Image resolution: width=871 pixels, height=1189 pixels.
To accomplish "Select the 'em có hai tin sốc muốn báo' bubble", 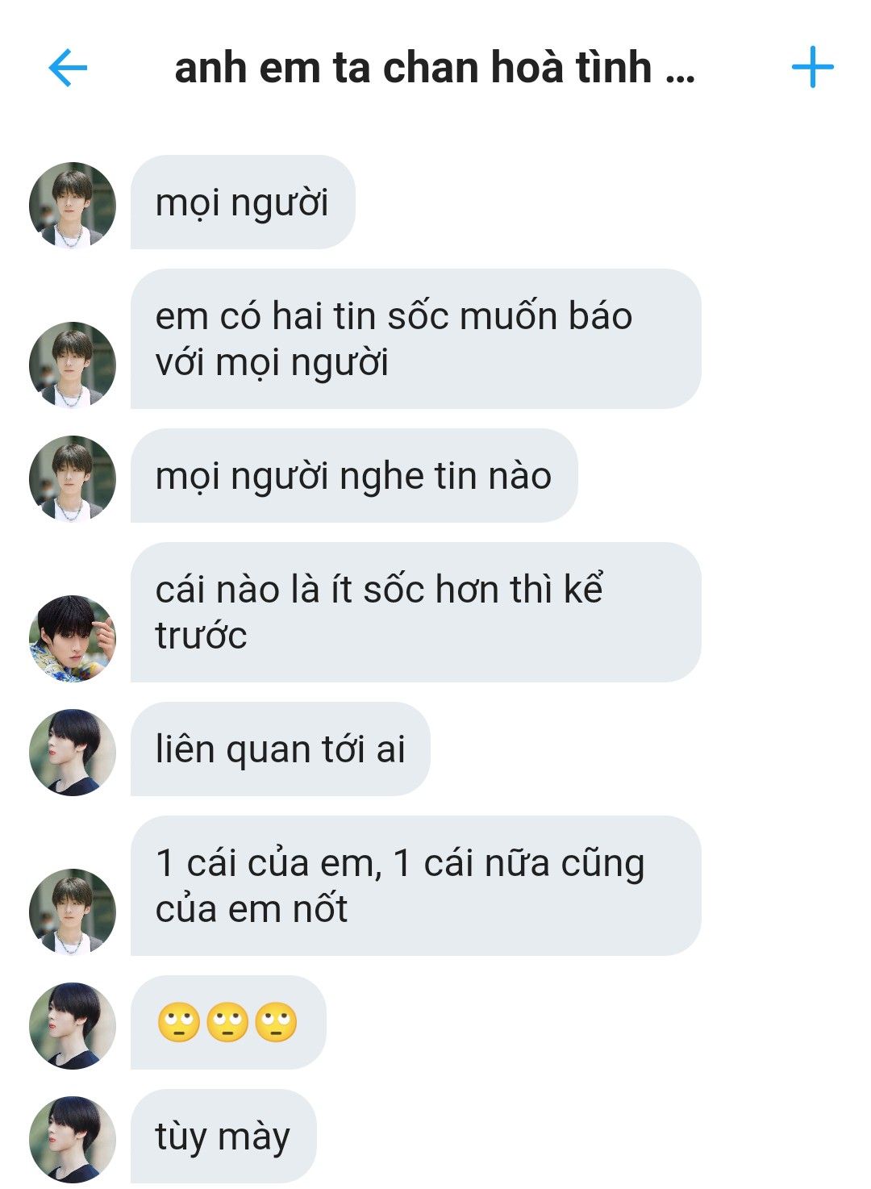I will click(416, 339).
